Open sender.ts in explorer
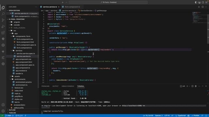 (19, 73)
